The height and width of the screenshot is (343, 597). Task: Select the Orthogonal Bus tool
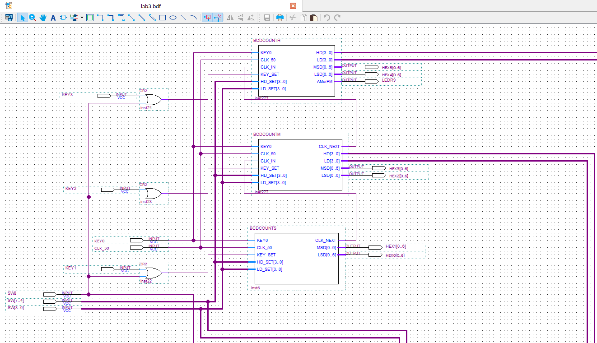(x=111, y=18)
